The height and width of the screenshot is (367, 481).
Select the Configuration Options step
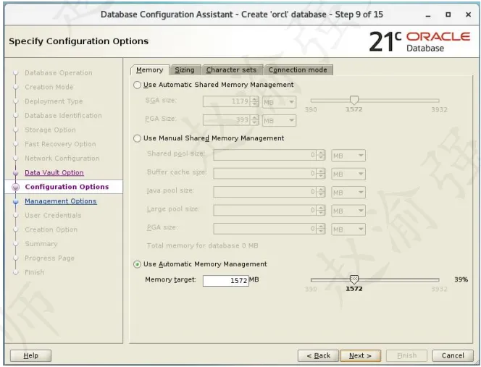coord(67,187)
